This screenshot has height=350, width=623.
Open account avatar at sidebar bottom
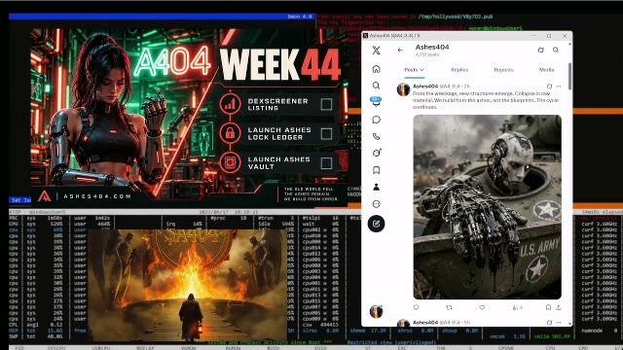376,311
